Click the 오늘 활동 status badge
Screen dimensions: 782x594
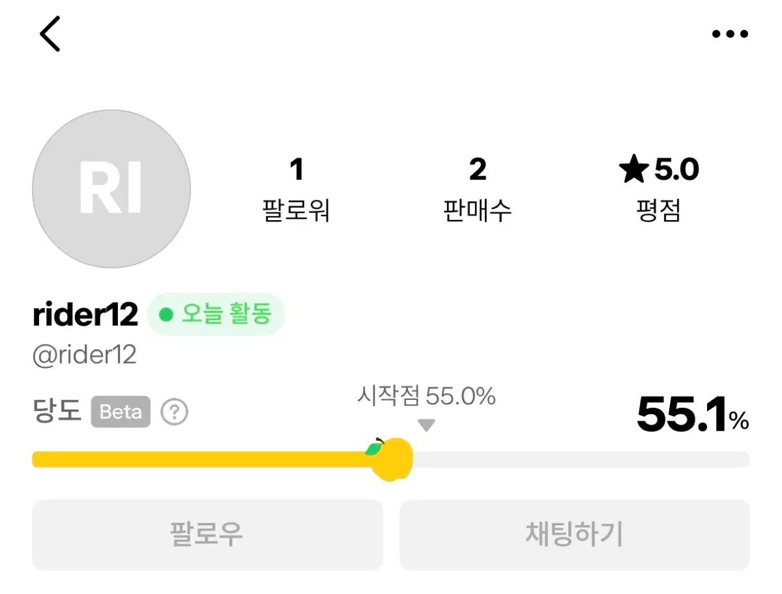pyautogui.click(x=216, y=315)
